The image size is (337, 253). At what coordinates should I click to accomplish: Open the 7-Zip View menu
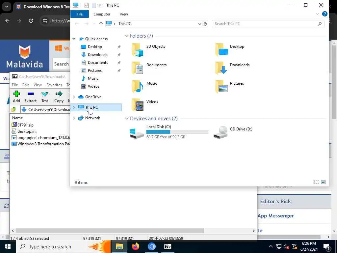38,85
